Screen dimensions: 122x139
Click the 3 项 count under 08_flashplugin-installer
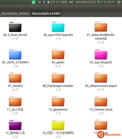pyautogui.click(x=58, y=90)
